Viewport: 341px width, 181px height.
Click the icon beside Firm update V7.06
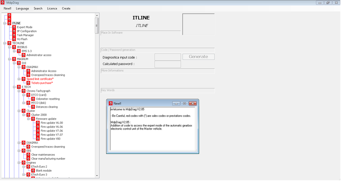(38, 131)
